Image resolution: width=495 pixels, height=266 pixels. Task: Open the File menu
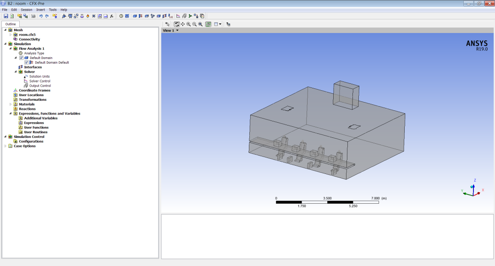click(5, 10)
